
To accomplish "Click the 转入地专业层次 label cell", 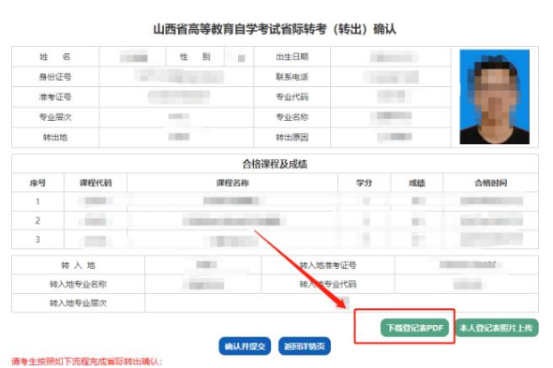I will (79, 303).
